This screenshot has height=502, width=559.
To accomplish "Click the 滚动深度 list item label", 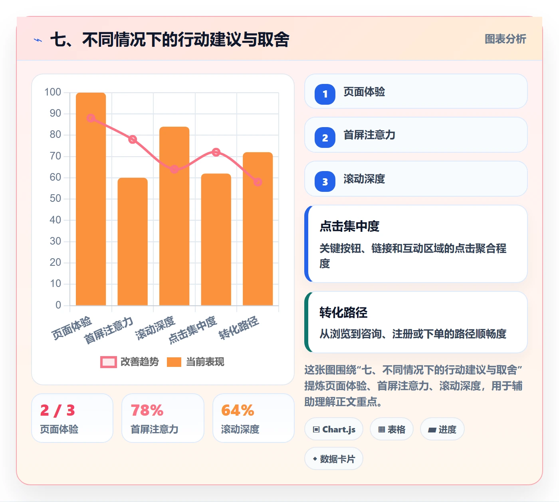I will [364, 179].
